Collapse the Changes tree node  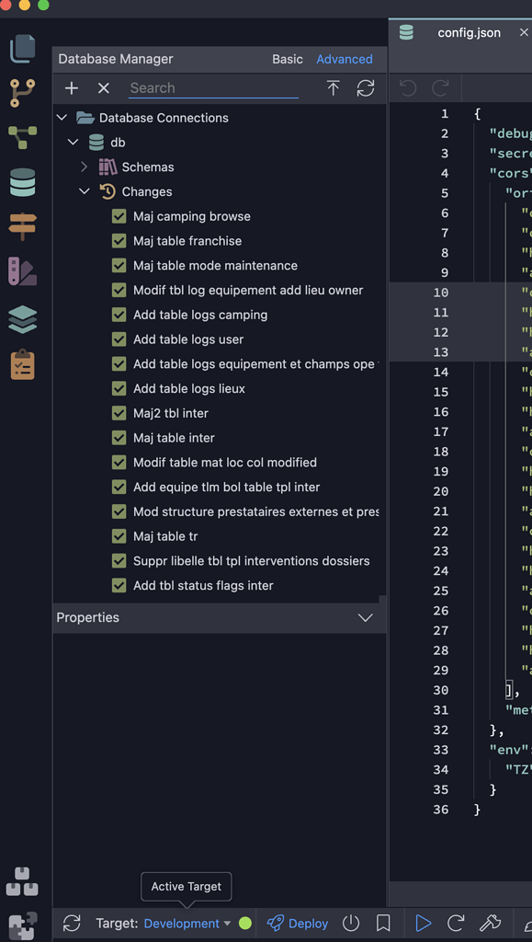pos(85,191)
